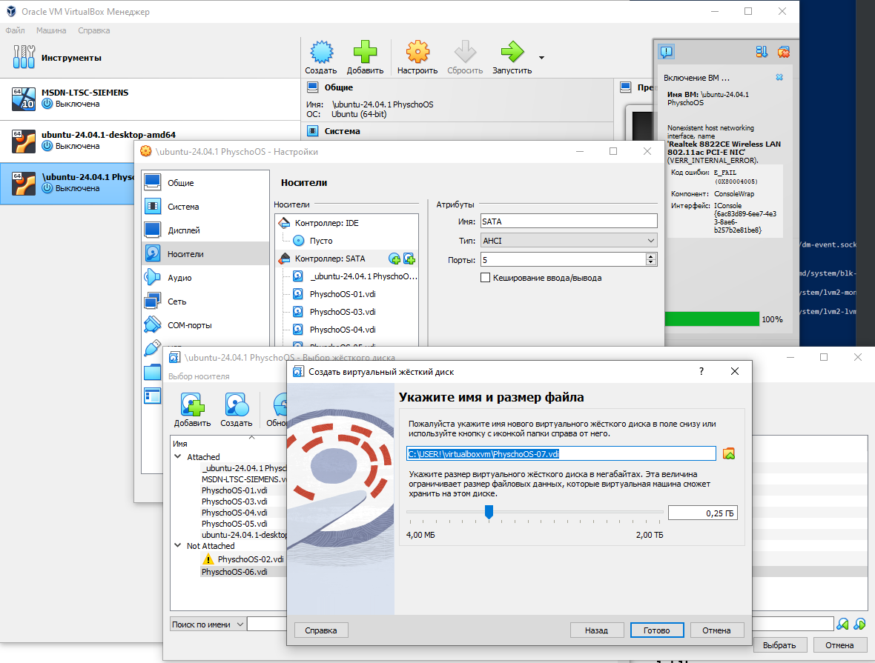875x663 pixels.
Task: Collapse the Attached group in disk list
Action: click(x=178, y=456)
